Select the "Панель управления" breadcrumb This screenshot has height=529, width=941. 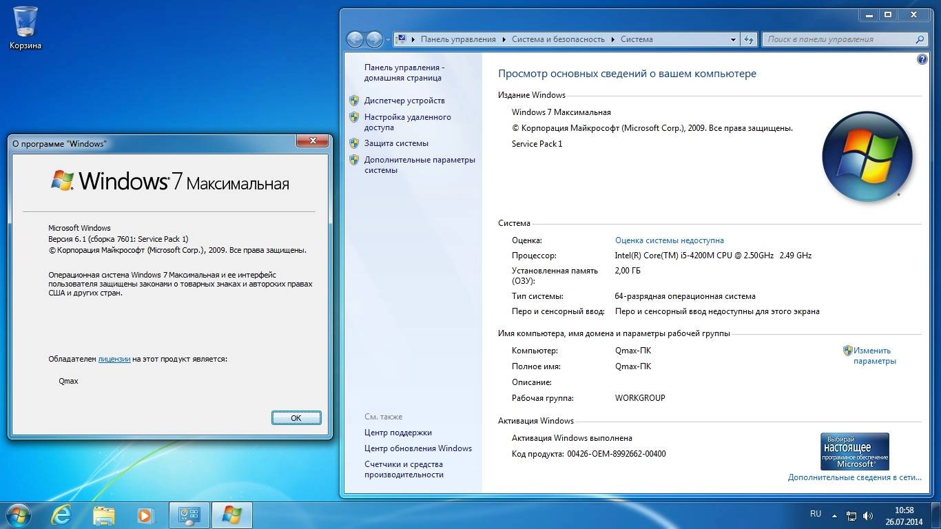tap(458, 39)
